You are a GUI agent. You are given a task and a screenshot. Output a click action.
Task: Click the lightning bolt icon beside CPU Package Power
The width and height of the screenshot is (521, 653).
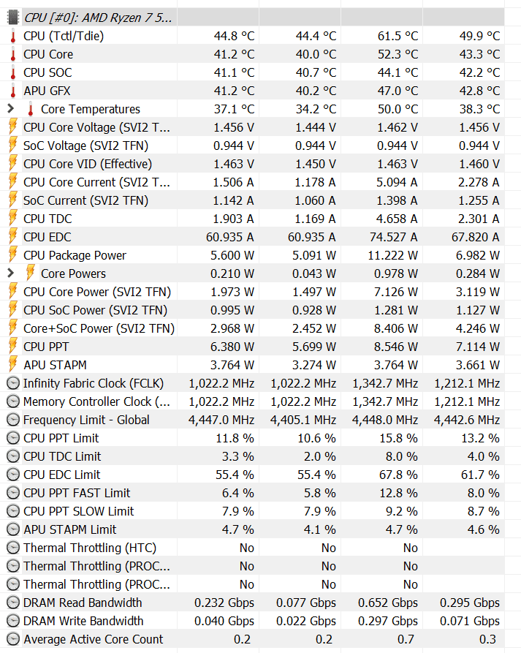click(x=12, y=255)
